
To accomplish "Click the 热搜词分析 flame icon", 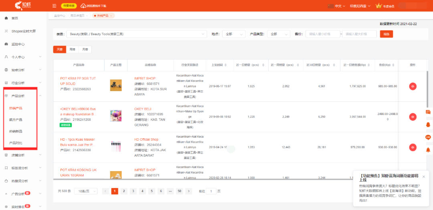I will [x=6, y=181].
